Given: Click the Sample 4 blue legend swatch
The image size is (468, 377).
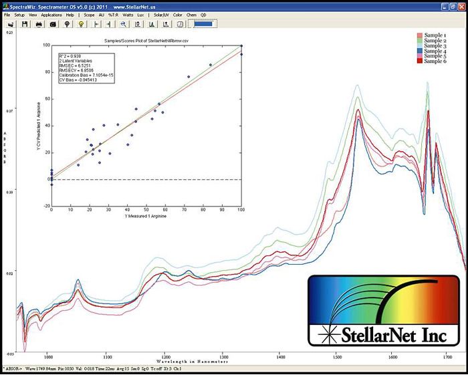Looking at the screenshot, I should tap(420, 51).
